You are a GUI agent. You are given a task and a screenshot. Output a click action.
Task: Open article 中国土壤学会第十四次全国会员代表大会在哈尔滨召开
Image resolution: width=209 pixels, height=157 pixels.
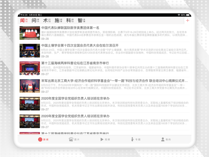pyautogui.click(x=80, y=46)
